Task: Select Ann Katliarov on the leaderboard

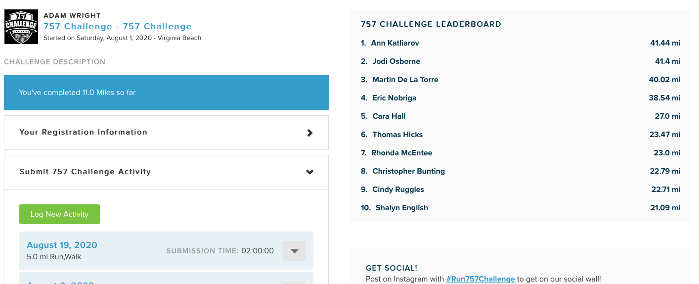Action: (x=395, y=43)
